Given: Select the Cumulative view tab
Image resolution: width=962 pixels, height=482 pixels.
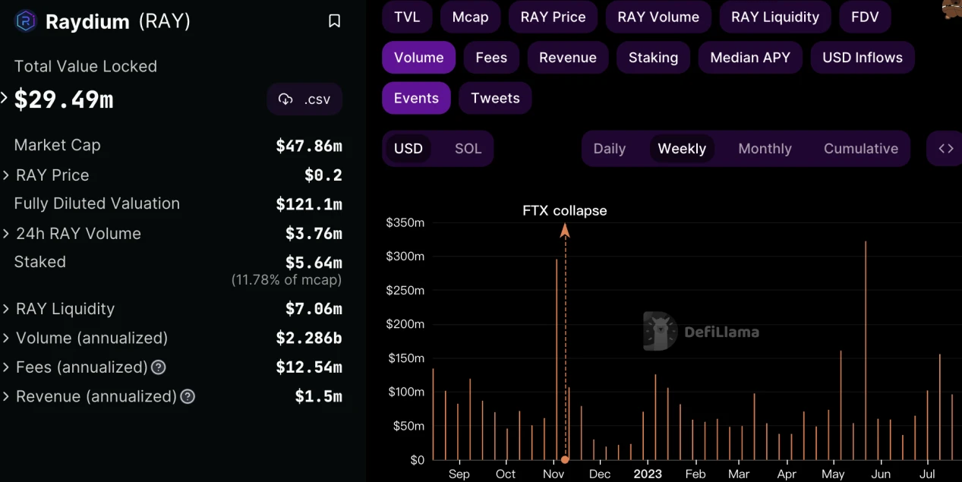Looking at the screenshot, I should pos(860,149).
